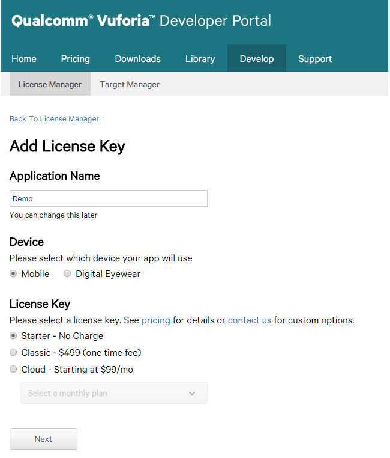Choose Cloud - Starting at $99/mo option
Image resolution: width=390 pixels, height=458 pixels.
13,369
